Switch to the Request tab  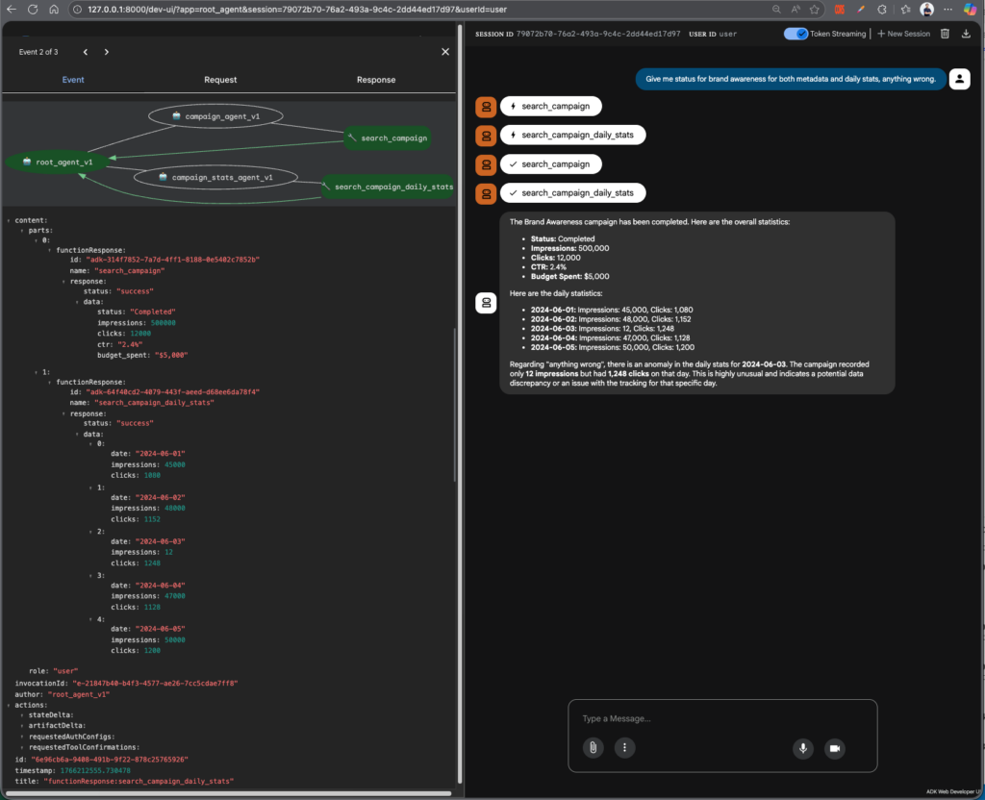[x=220, y=80]
